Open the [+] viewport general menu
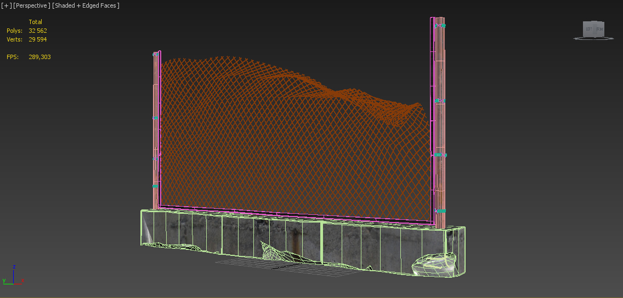This screenshot has width=623, height=298. (6, 5)
